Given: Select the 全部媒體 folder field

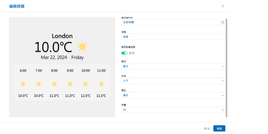Looking at the screenshot, I should [x=170, y=22].
